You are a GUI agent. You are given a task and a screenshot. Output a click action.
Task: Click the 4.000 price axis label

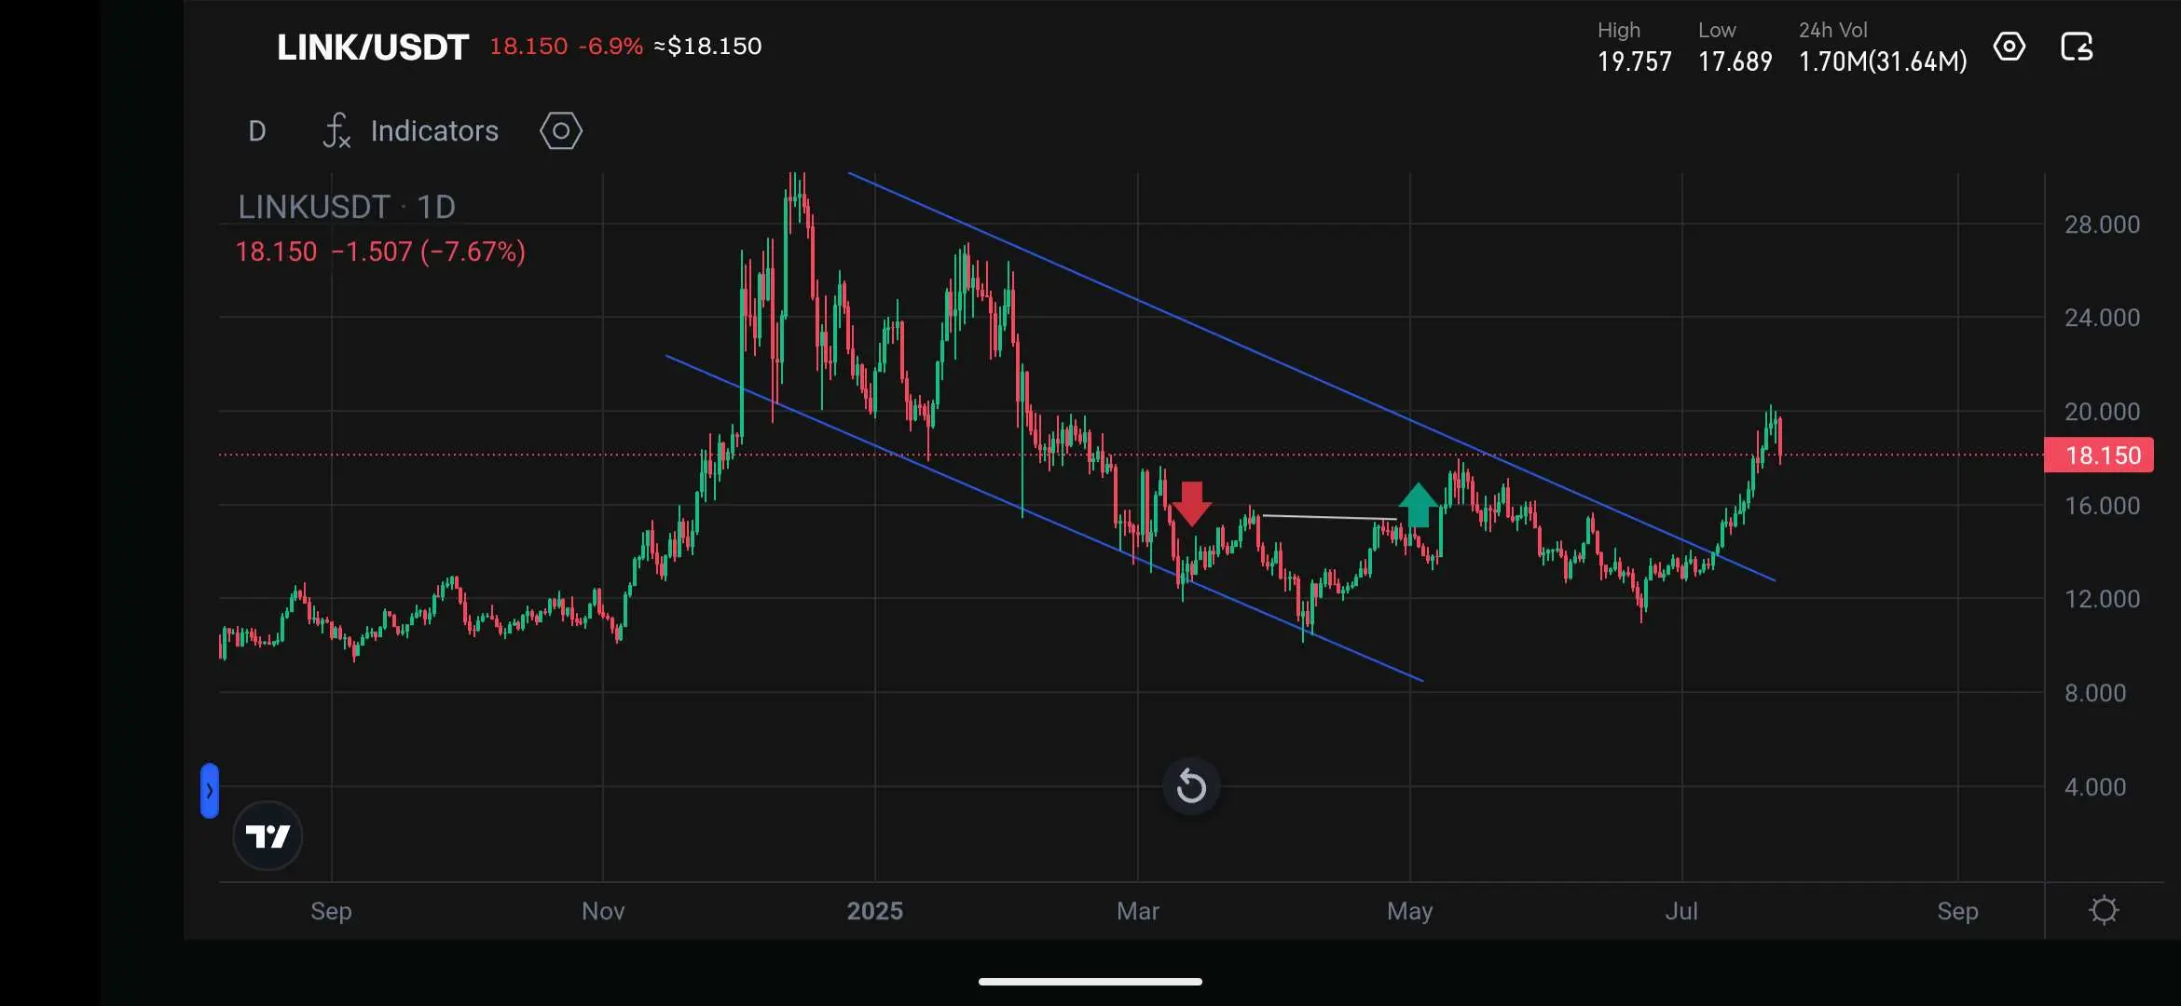point(2095,787)
